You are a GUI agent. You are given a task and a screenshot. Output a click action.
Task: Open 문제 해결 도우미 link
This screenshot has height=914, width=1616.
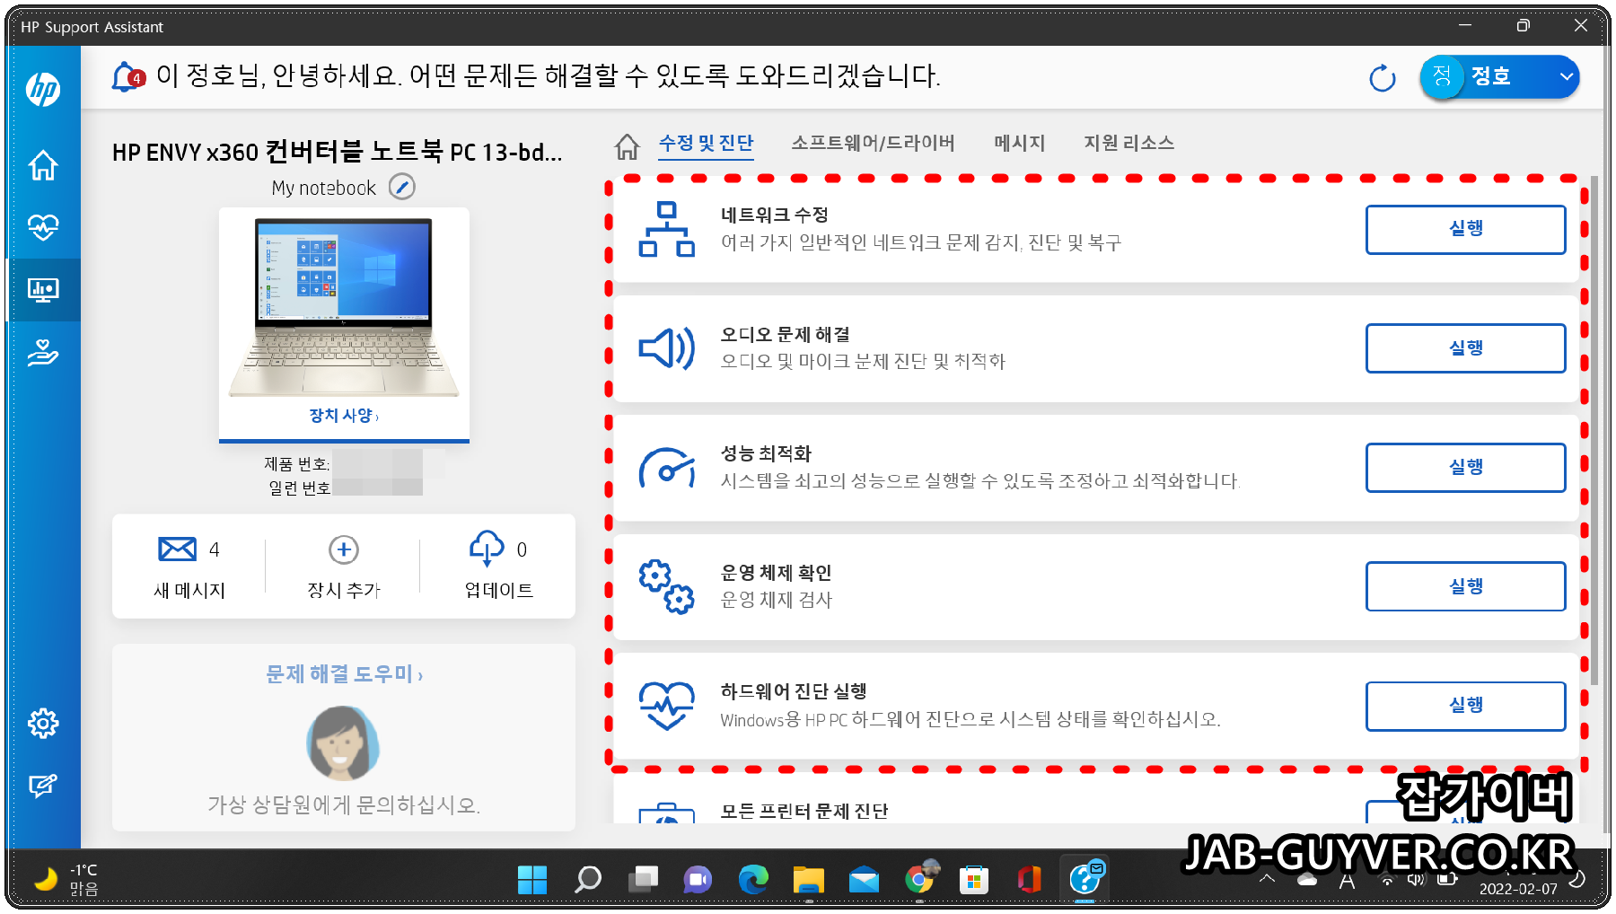344,674
